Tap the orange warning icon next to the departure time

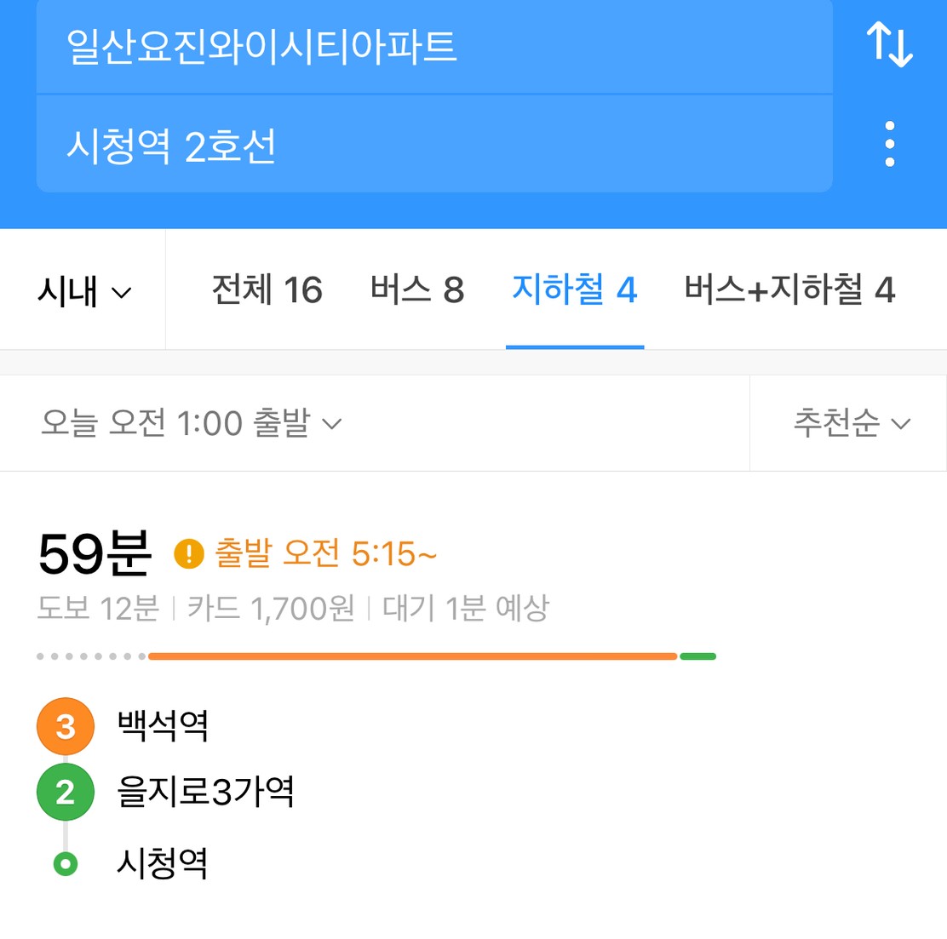189,553
